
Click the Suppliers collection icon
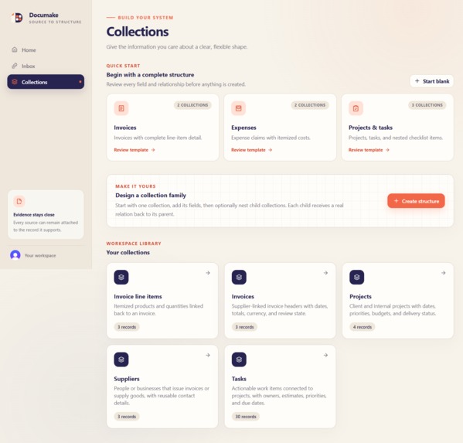(x=121, y=360)
